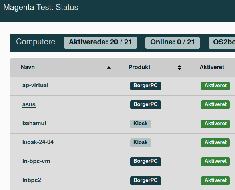Open the ln-bpc-vm computer link
The width and height of the screenshot is (235, 190).
(36, 161)
